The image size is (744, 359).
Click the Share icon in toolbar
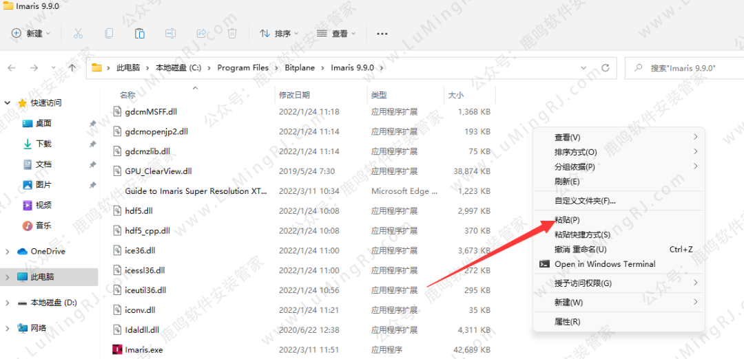tap(202, 33)
